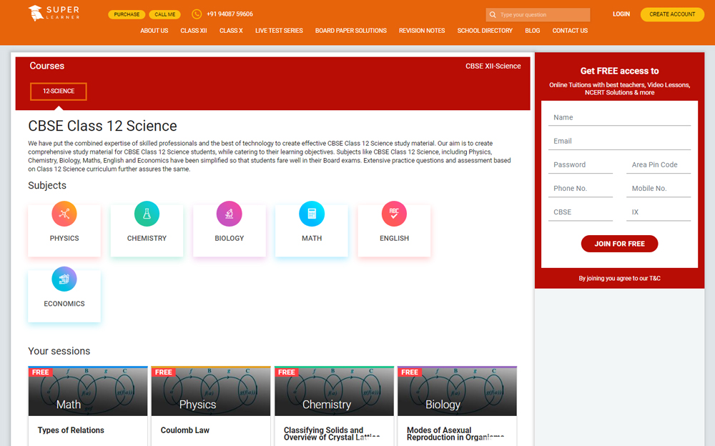
Task: Click the Name input field
Action: click(619, 118)
